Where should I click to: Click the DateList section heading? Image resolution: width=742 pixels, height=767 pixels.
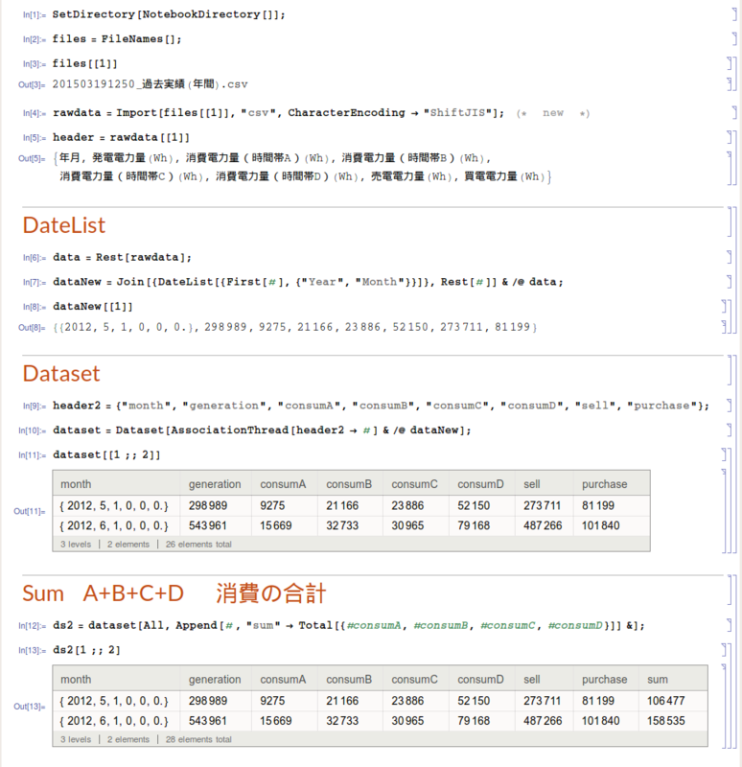pyautogui.click(x=64, y=225)
